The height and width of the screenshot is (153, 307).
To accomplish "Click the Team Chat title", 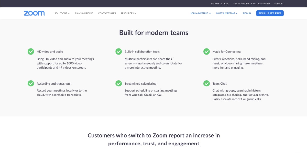I will coord(220,84).
